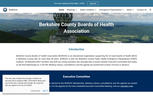Expand the About menu chevron
The height and width of the screenshot is (96, 153).
[x=133, y=10]
